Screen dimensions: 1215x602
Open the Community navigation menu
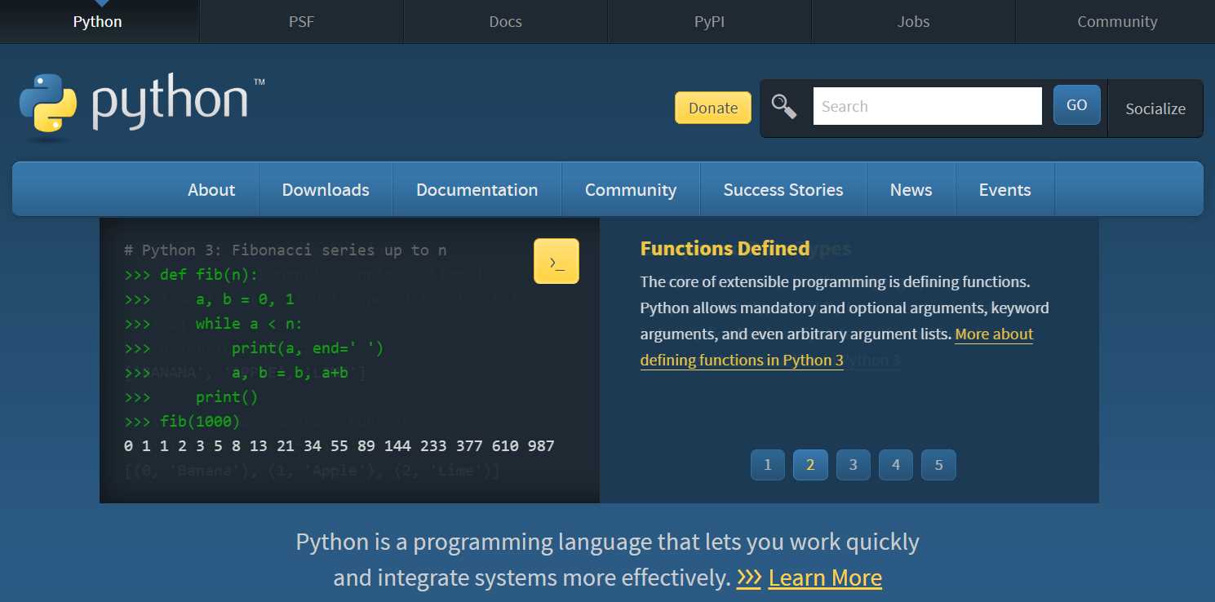(x=630, y=189)
